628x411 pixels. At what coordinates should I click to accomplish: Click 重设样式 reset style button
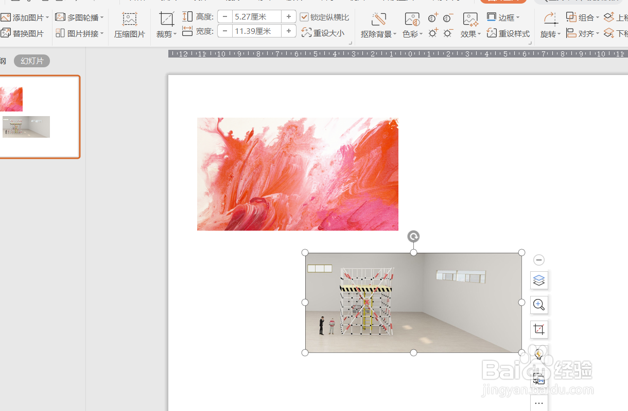point(508,33)
